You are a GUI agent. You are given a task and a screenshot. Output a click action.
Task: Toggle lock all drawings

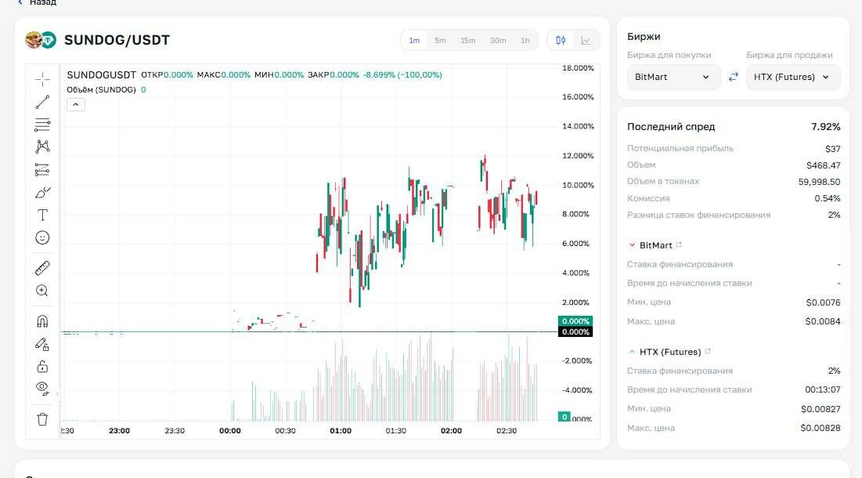42,367
